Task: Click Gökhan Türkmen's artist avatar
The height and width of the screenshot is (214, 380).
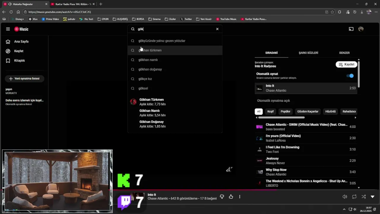Action: (133, 102)
